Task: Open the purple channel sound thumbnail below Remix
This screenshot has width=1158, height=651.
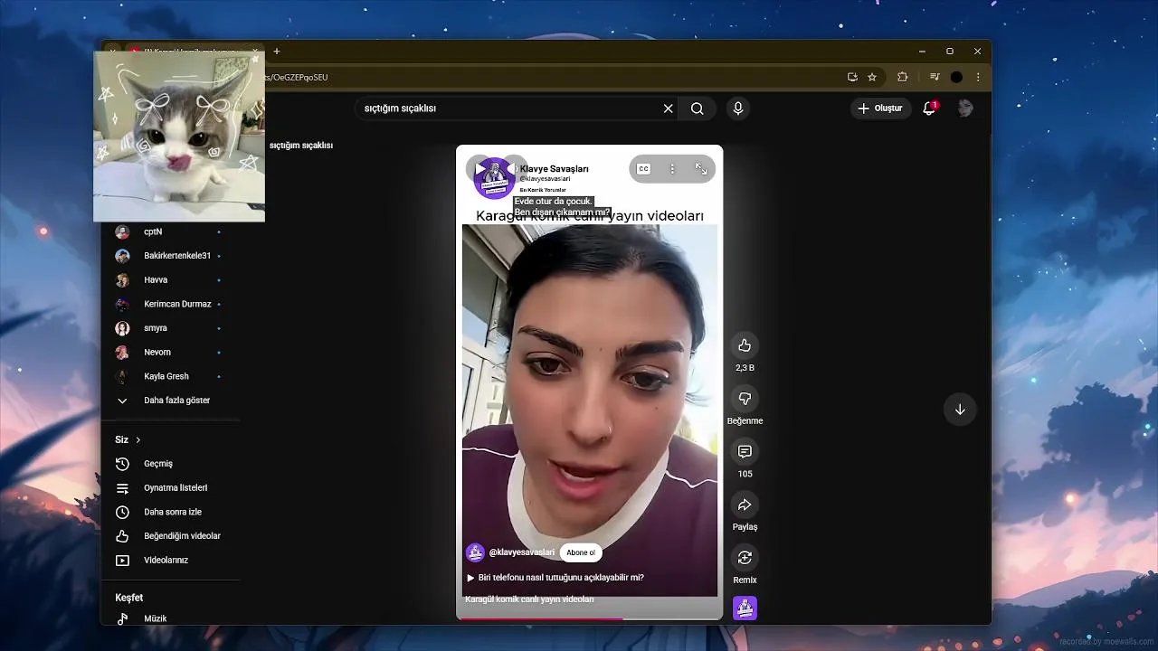Action: [745, 609]
